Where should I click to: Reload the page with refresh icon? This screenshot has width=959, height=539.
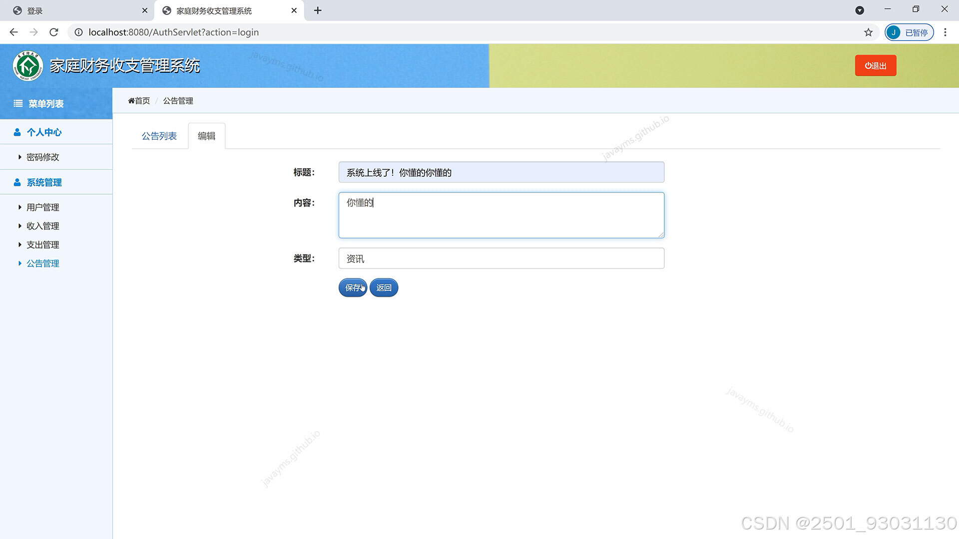54,32
